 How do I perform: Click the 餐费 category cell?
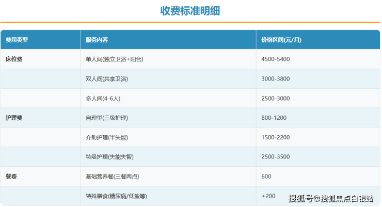pos(11,177)
